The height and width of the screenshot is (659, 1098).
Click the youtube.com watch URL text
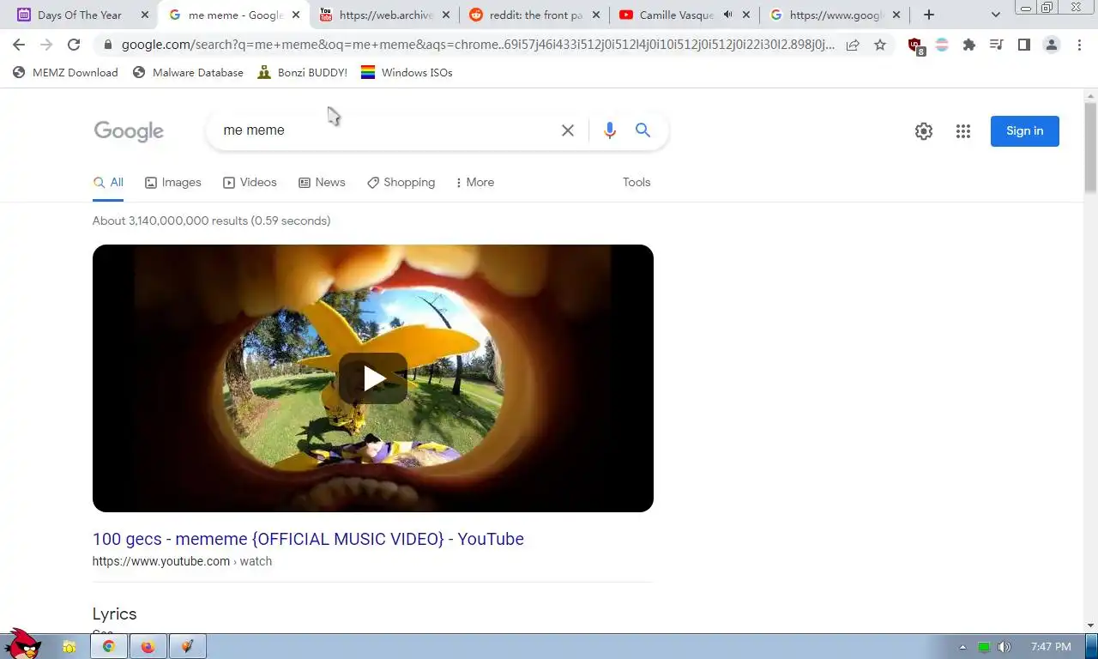point(182,561)
